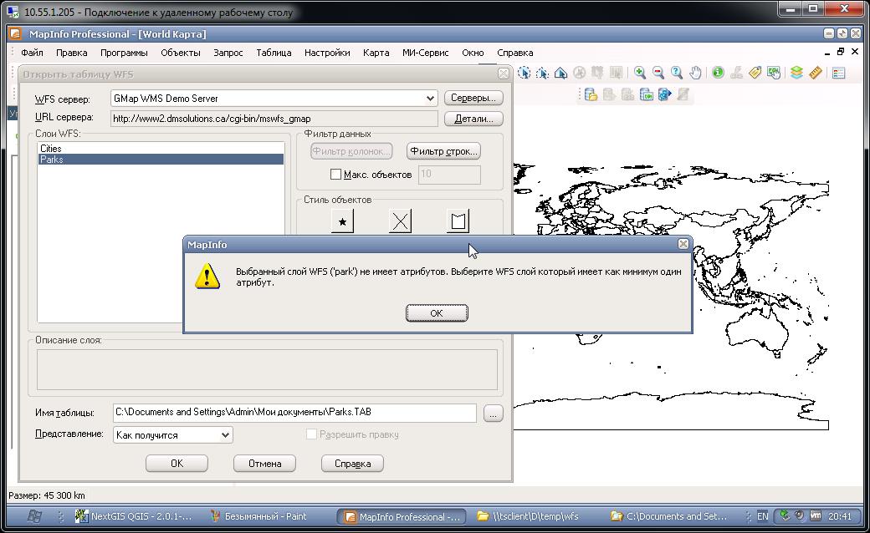Activate the Zoom Out magnifier tool
This screenshot has width=870, height=533.
point(658,73)
